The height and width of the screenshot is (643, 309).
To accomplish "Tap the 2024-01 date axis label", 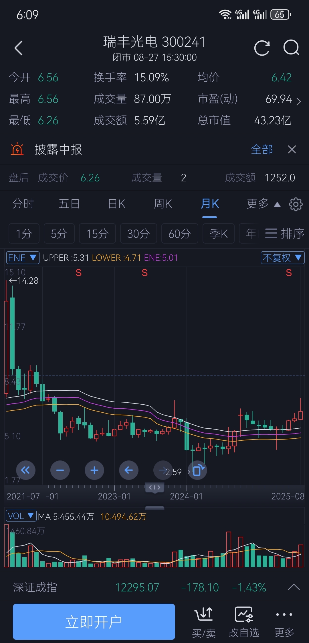I will 186,496.
